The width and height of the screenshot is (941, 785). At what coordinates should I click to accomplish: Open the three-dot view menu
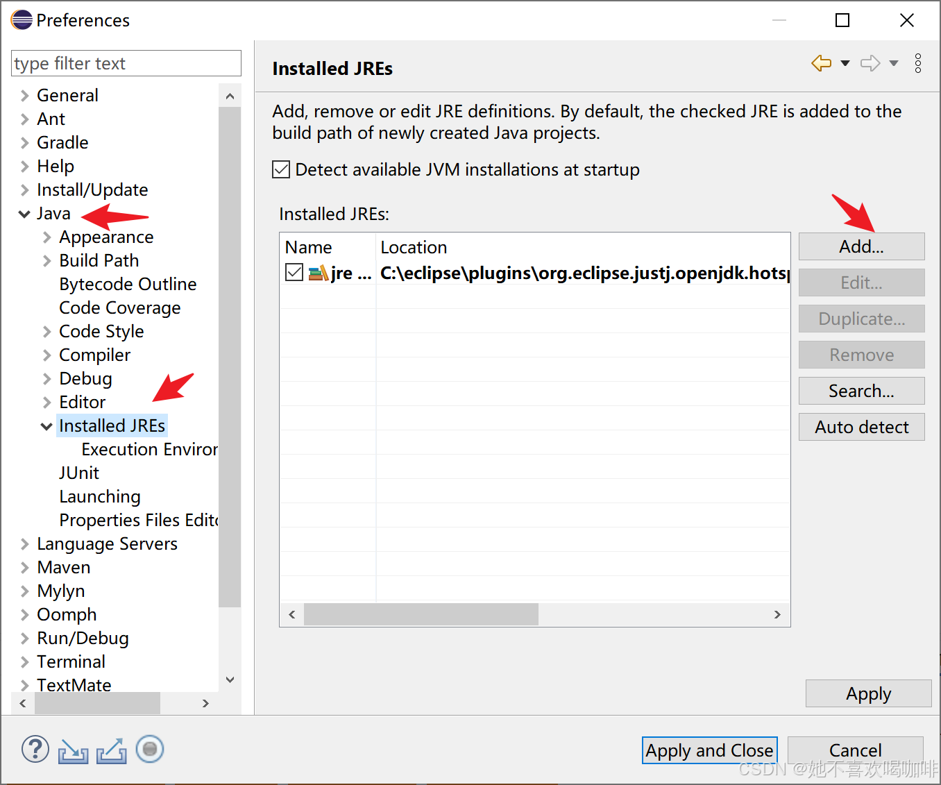(x=918, y=63)
